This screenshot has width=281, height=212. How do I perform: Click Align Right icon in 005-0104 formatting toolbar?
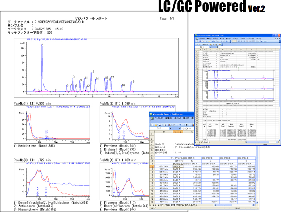244,42
